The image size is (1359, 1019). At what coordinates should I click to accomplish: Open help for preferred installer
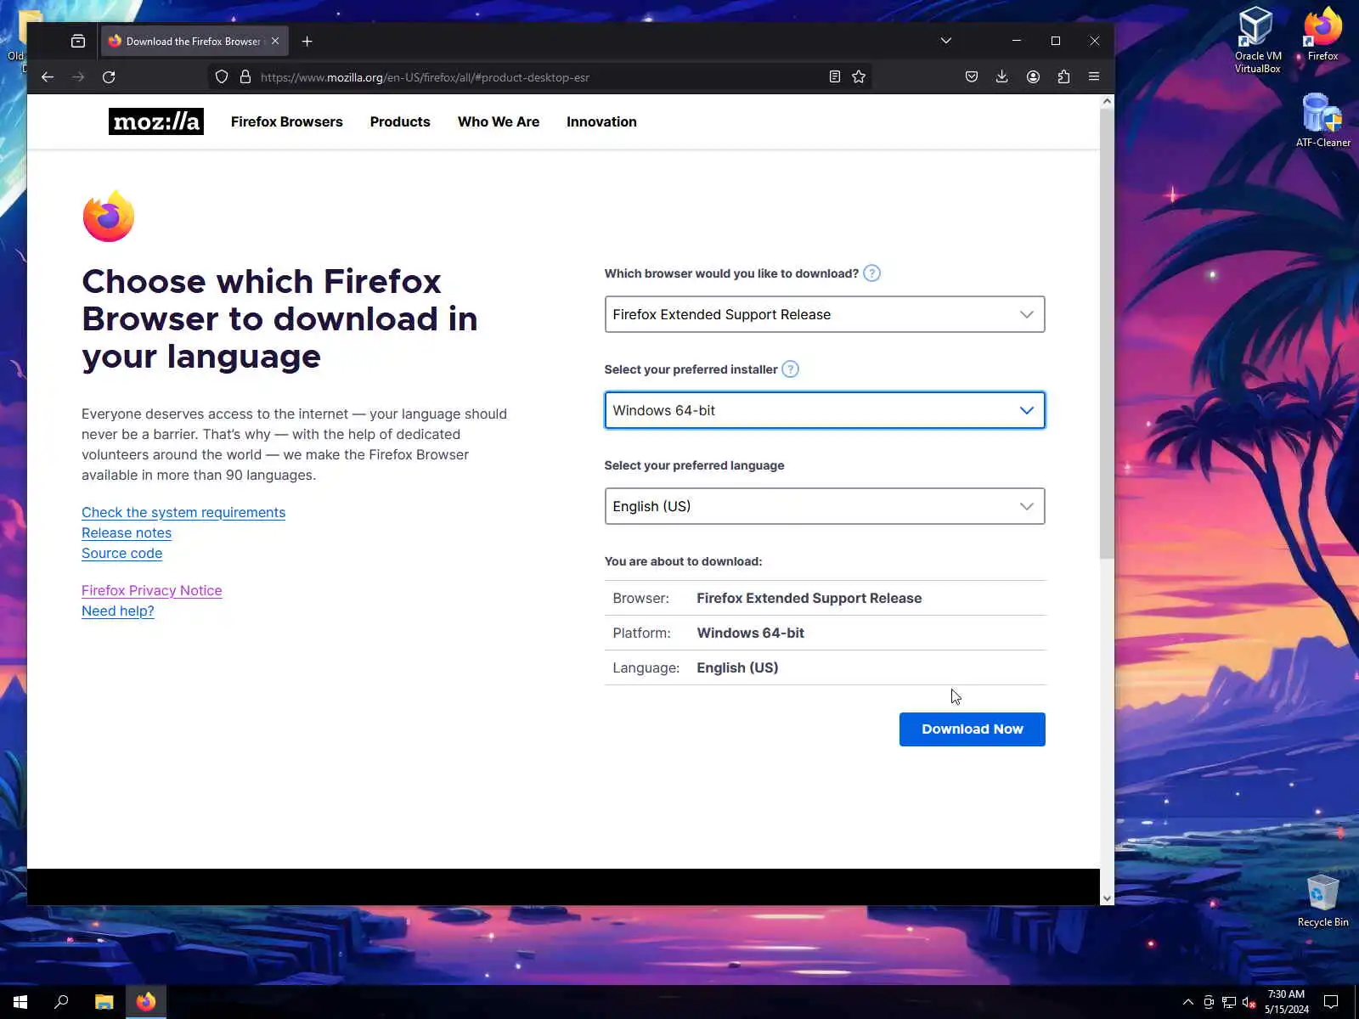790,369
